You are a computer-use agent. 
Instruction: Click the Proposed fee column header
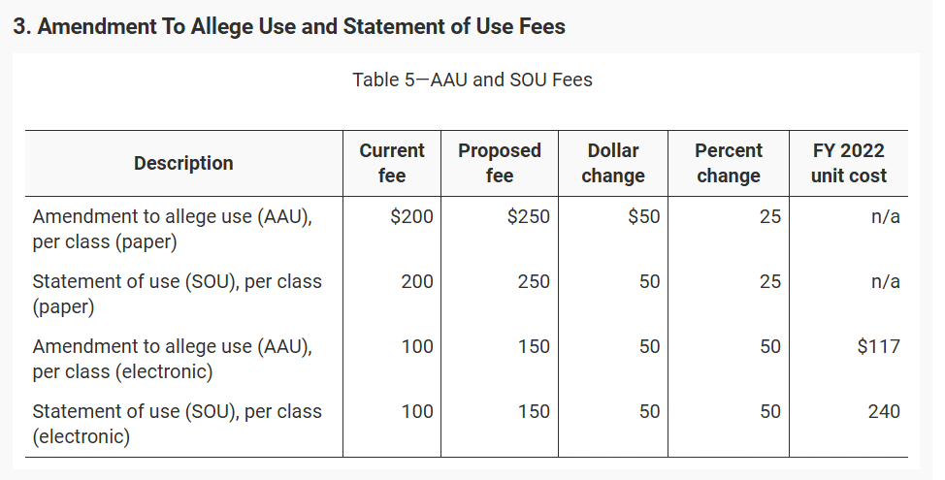click(x=500, y=163)
